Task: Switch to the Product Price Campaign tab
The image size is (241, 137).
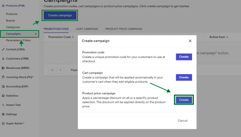Action: [124, 29]
